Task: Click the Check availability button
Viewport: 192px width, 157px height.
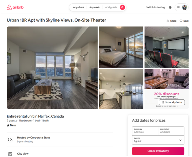Action: 158,151
